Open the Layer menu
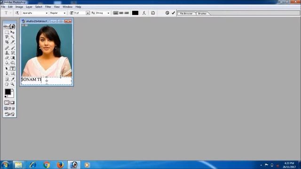Image resolution: width=301 pixels, height=169 pixels. (29, 7)
